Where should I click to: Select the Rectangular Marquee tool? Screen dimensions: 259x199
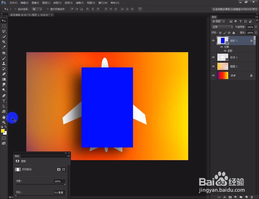(x=4, y=26)
